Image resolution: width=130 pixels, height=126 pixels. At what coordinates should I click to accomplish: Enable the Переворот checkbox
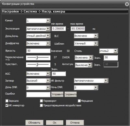(41, 101)
